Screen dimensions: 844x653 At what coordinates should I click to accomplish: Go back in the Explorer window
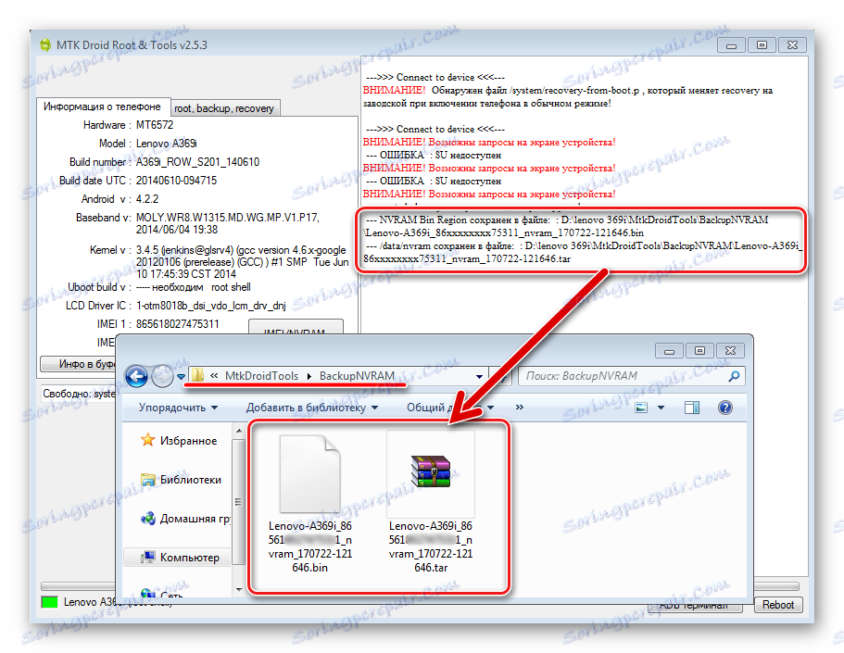tap(136, 376)
